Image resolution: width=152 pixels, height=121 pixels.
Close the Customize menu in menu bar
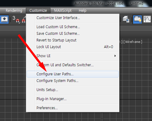[x=38, y=11]
